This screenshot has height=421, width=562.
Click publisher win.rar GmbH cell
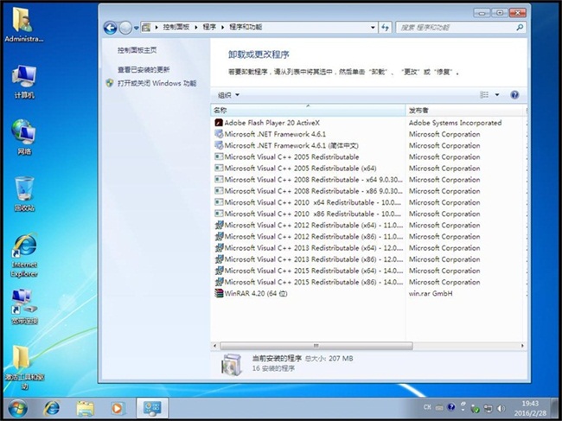[x=431, y=293]
